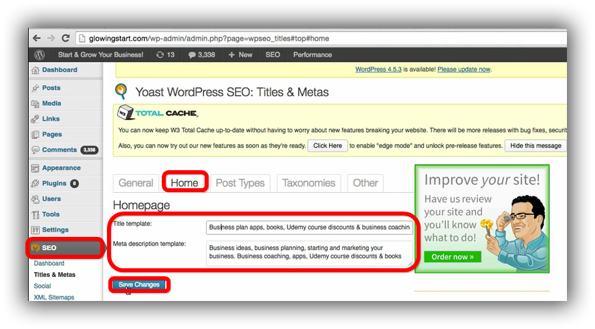Viewport: 595px width, 329px height.
Task: Open Social submenu item
Action: 42,286
